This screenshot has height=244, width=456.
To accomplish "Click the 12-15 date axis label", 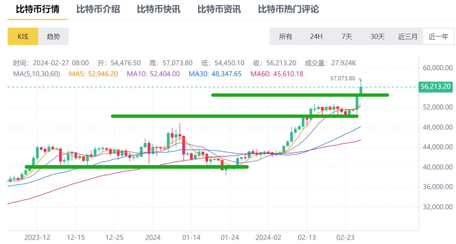I will (76, 237).
